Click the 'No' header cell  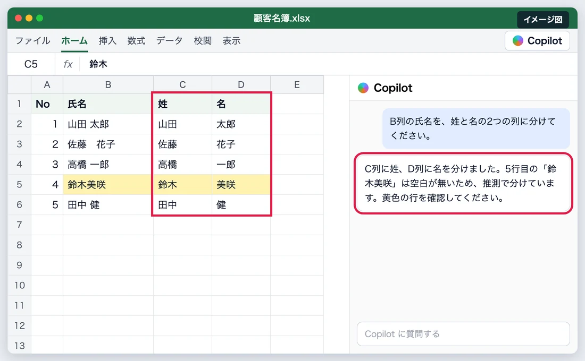(47, 104)
